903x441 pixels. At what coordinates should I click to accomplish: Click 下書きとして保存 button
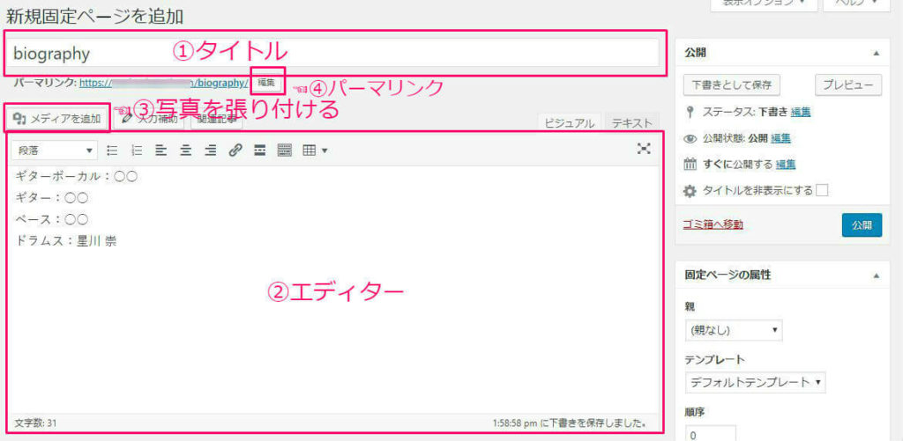pos(731,85)
